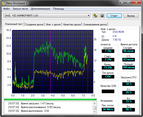The width and height of the screenshot is (143, 117).
Task: Open the drive selection dropdown
Action: click(x=47, y=16)
